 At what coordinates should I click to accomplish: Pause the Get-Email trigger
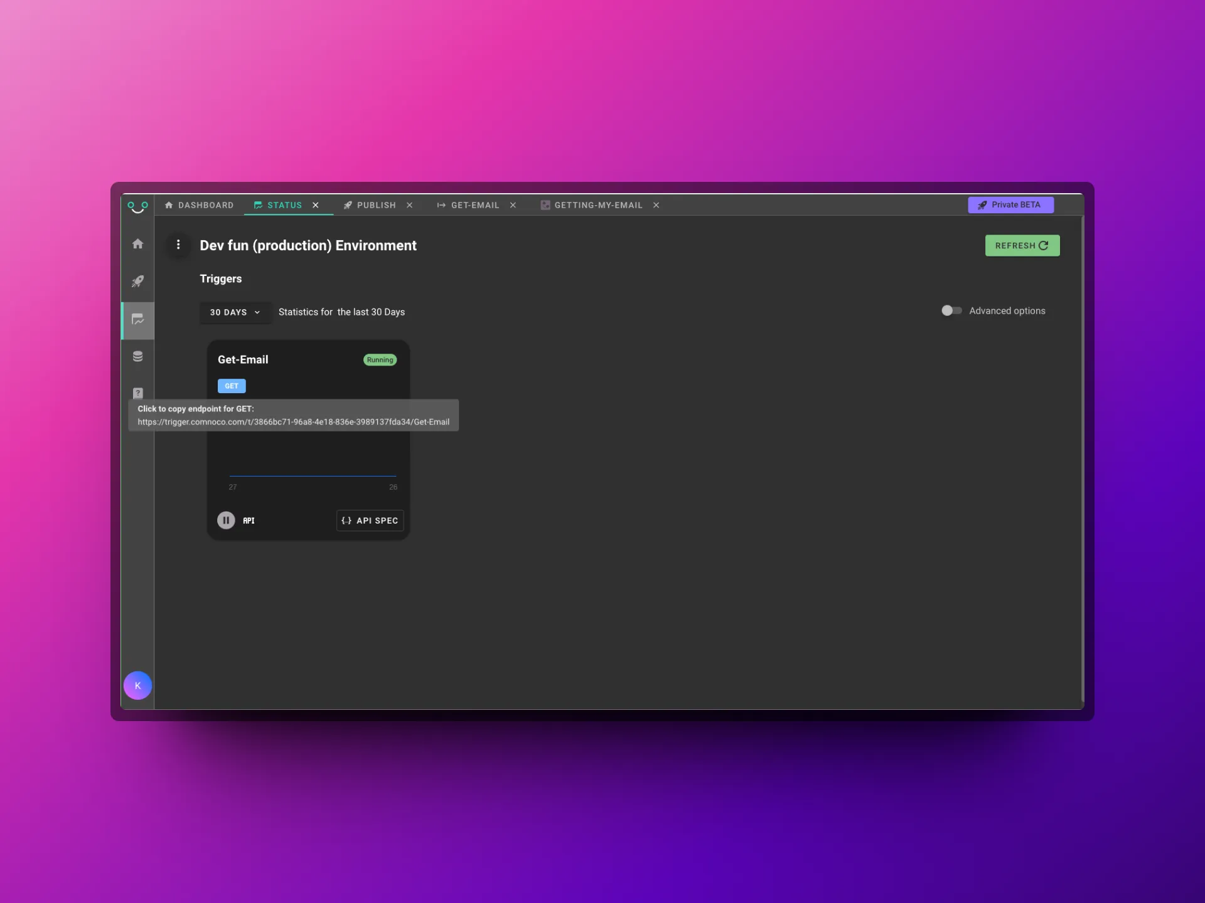(226, 520)
